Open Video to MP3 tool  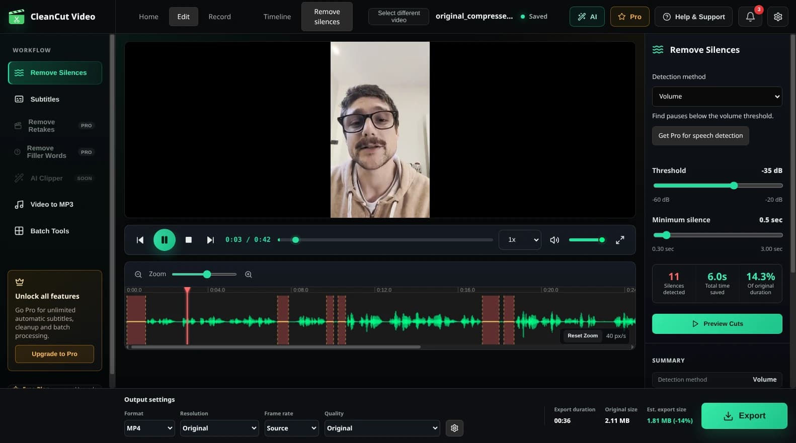(x=55, y=204)
